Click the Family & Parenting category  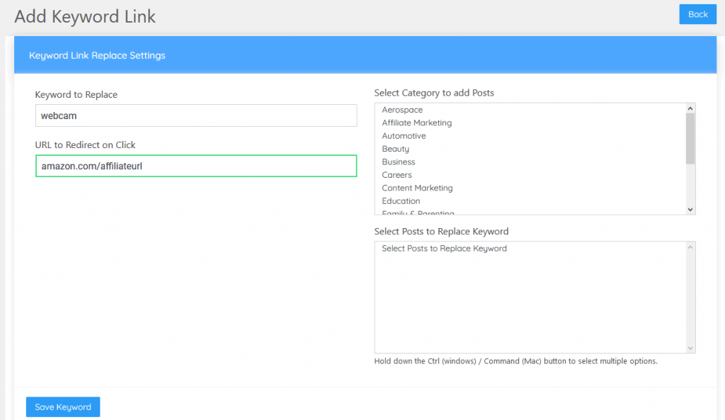418,212
